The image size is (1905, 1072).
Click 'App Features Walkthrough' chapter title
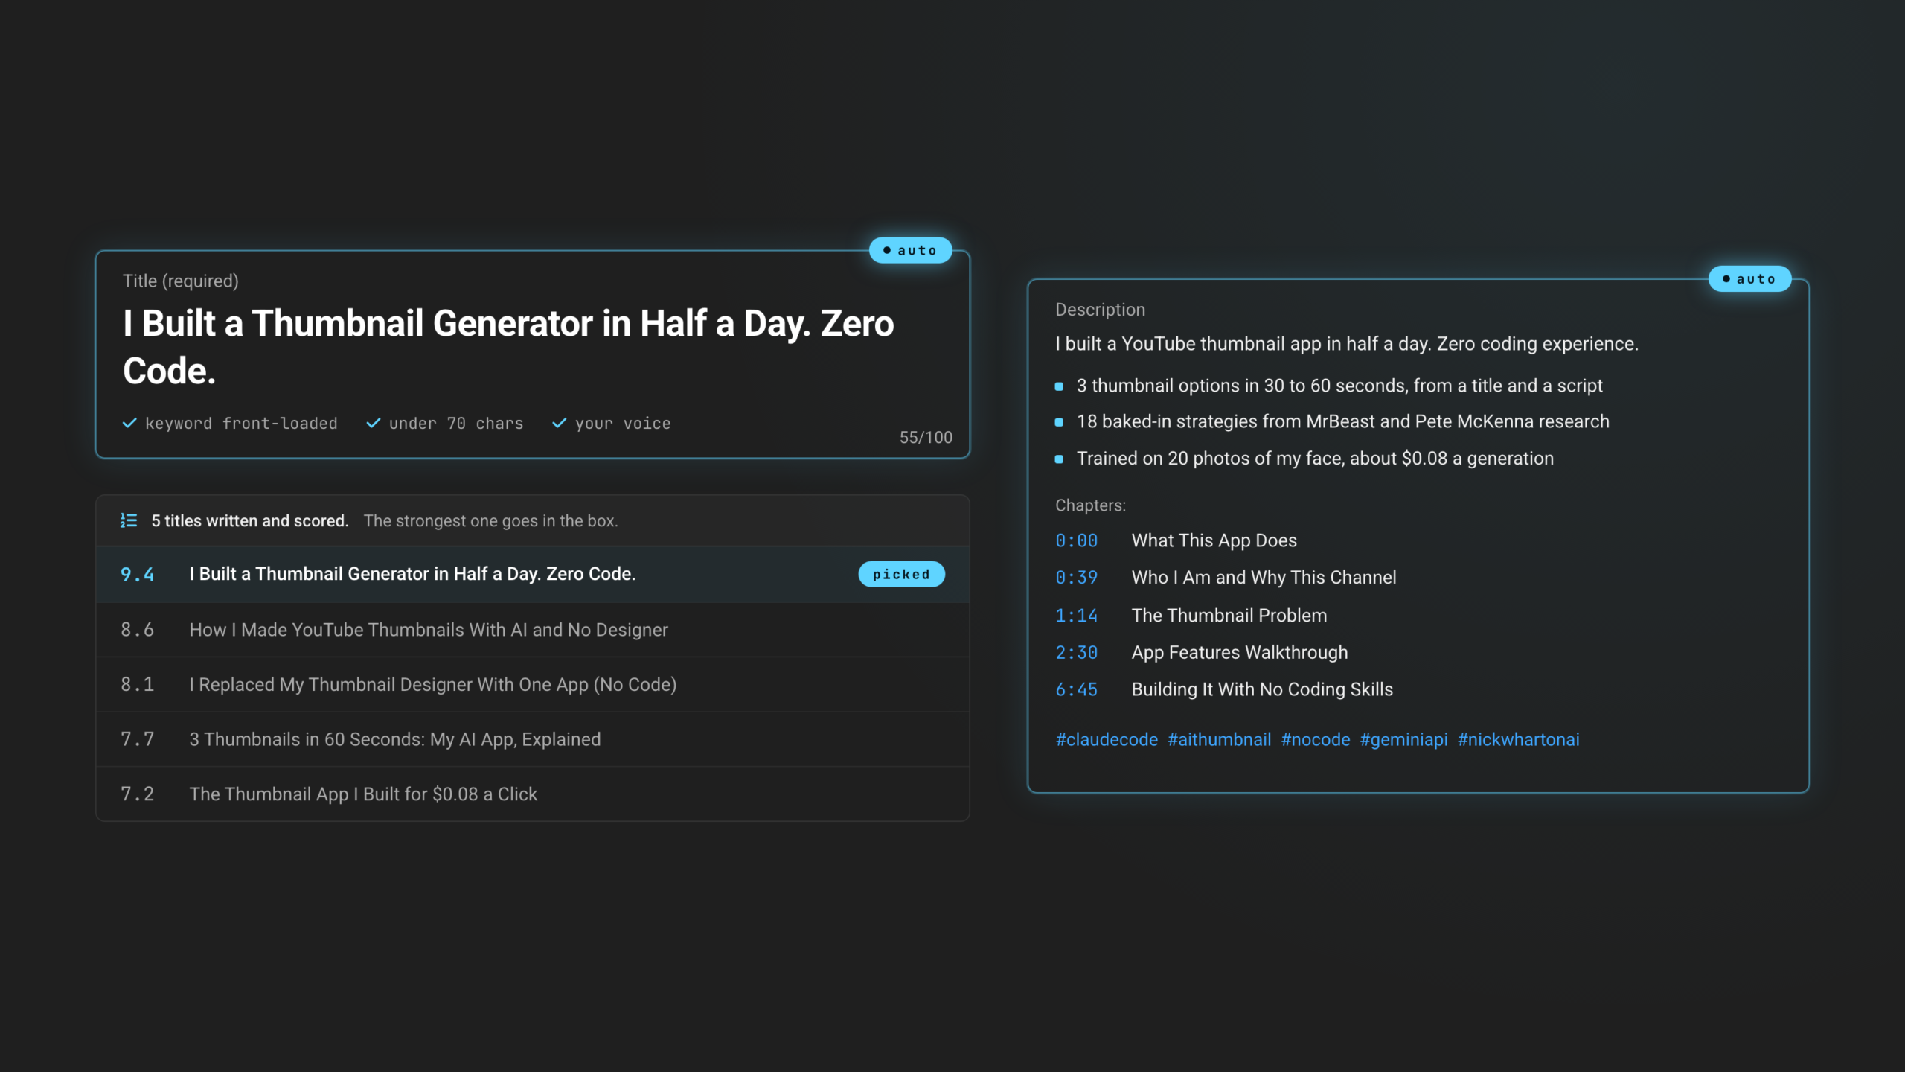[x=1239, y=653]
